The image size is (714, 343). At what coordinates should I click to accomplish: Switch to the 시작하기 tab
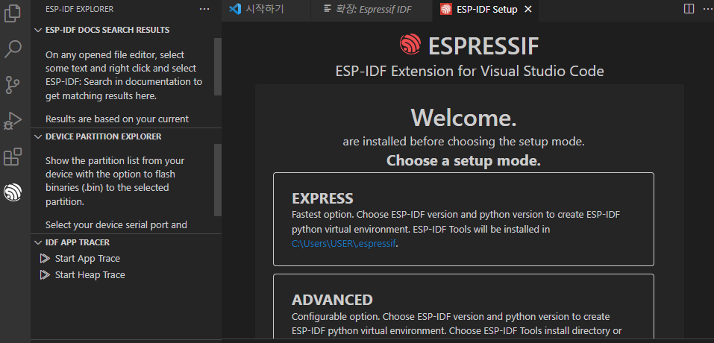266,10
